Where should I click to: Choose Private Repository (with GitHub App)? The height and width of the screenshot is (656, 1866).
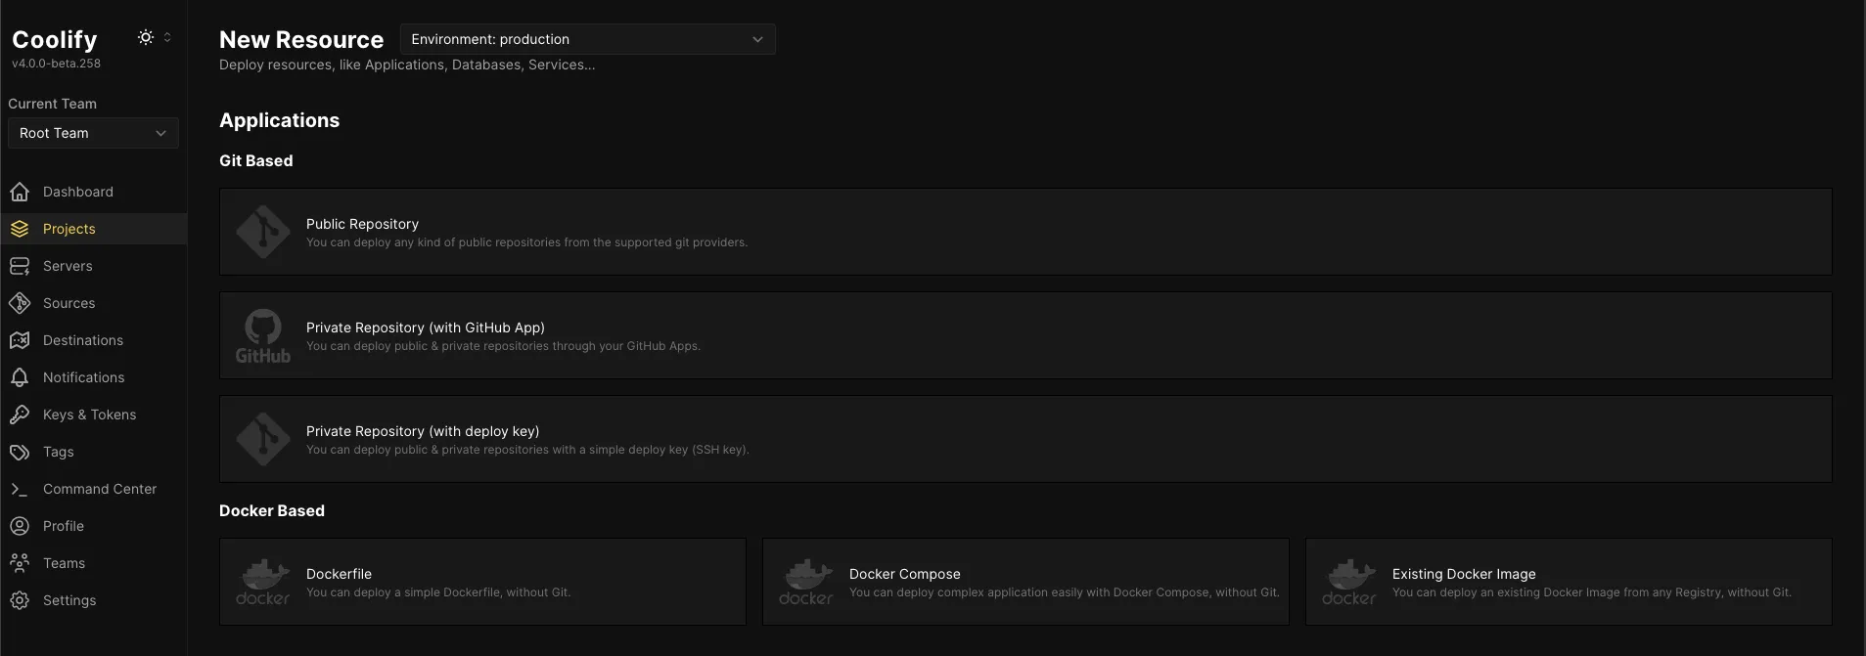(x=1025, y=335)
